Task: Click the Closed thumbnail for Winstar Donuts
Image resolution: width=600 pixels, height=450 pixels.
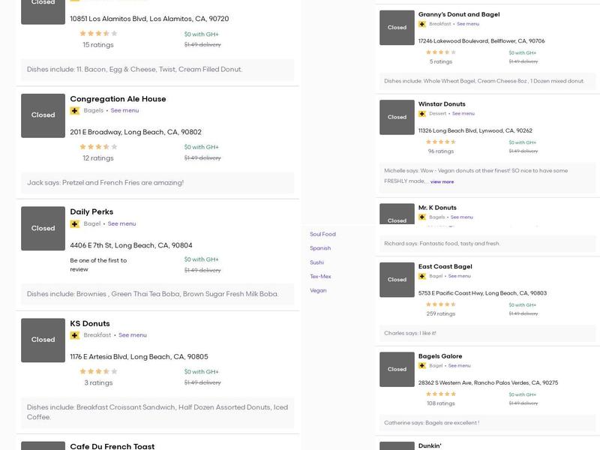Action: [x=397, y=117]
